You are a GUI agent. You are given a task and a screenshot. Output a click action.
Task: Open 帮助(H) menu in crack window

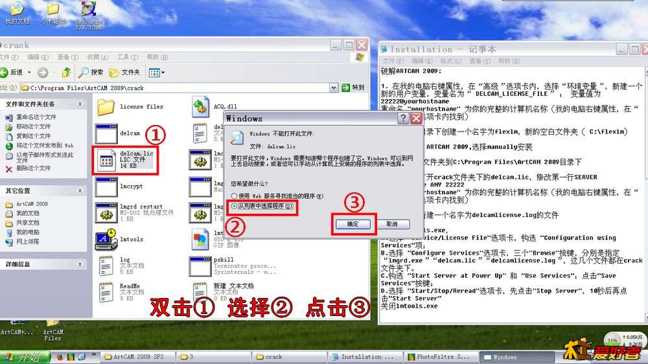[x=157, y=57]
